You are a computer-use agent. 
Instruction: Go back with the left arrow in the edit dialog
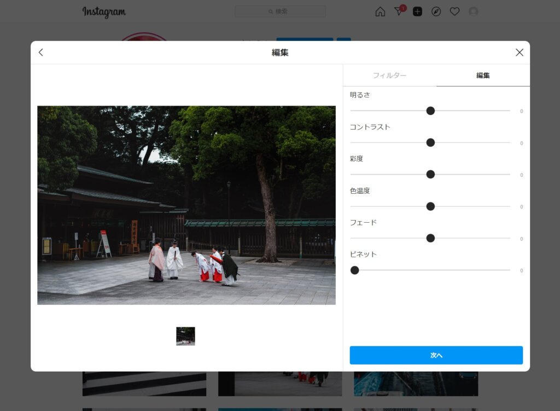click(x=40, y=53)
